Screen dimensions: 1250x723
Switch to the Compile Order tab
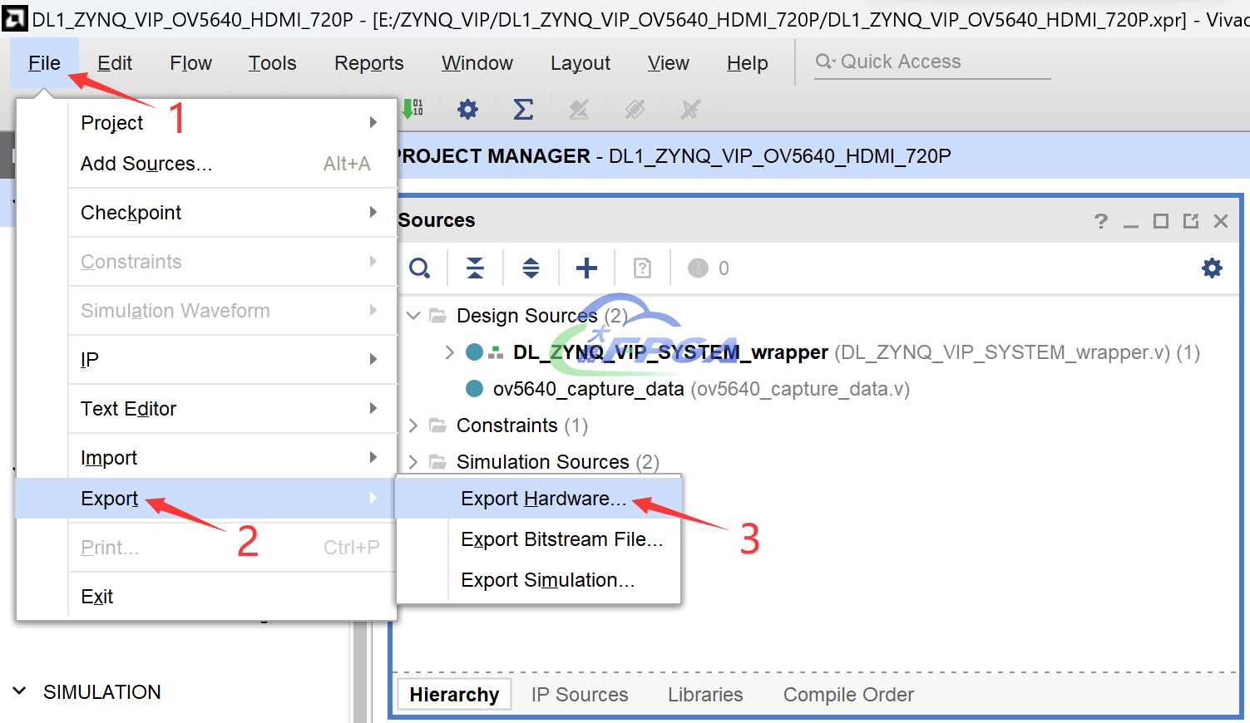click(x=848, y=695)
